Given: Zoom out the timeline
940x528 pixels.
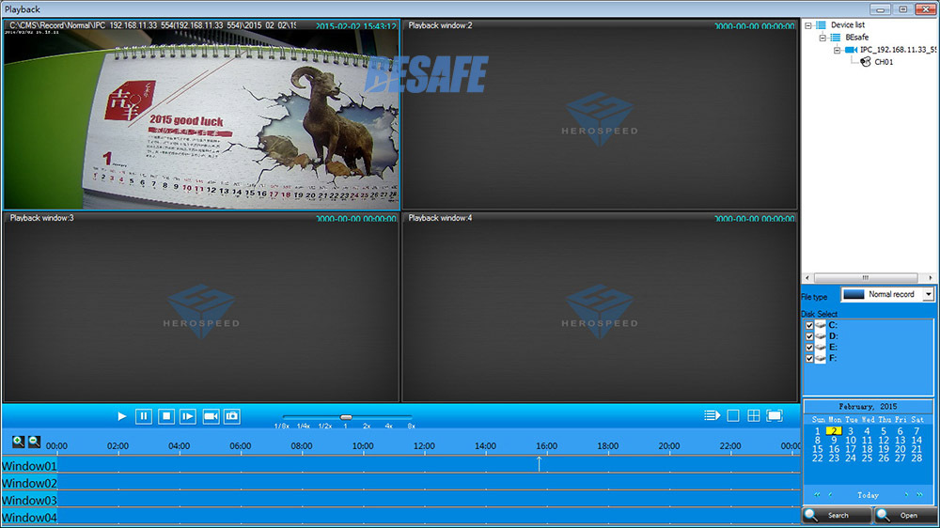Looking at the screenshot, I should [x=34, y=442].
